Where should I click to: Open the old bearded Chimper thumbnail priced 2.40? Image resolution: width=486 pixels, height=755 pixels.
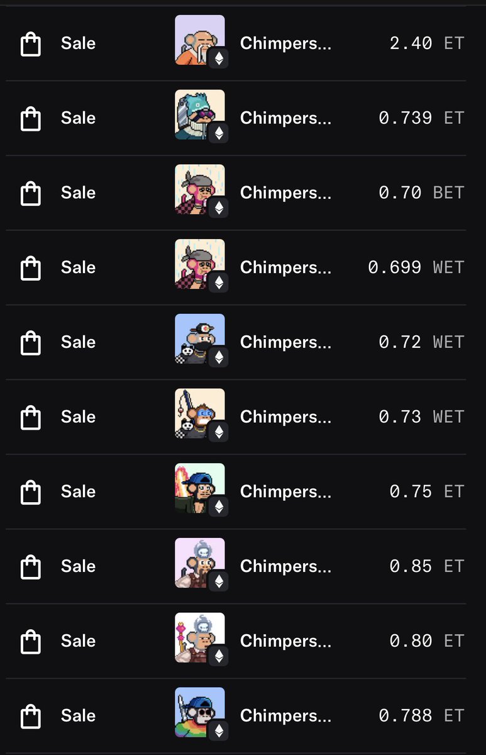[x=200, y=40]
